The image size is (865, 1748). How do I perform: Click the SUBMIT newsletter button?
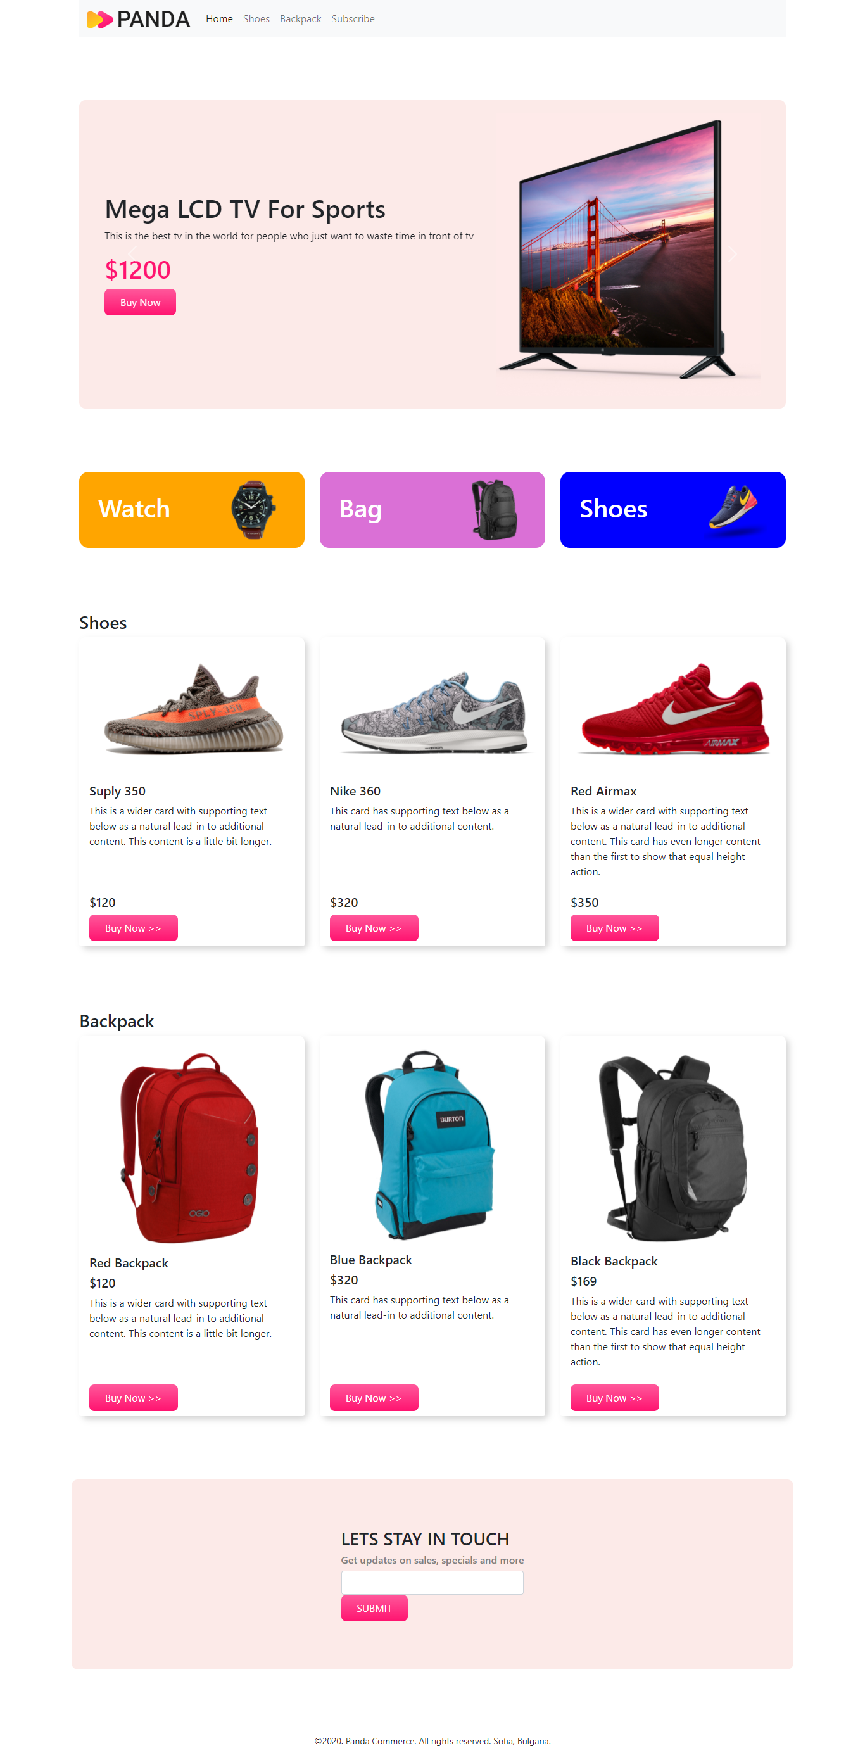pyautogui.click(x=374, y=1608)
